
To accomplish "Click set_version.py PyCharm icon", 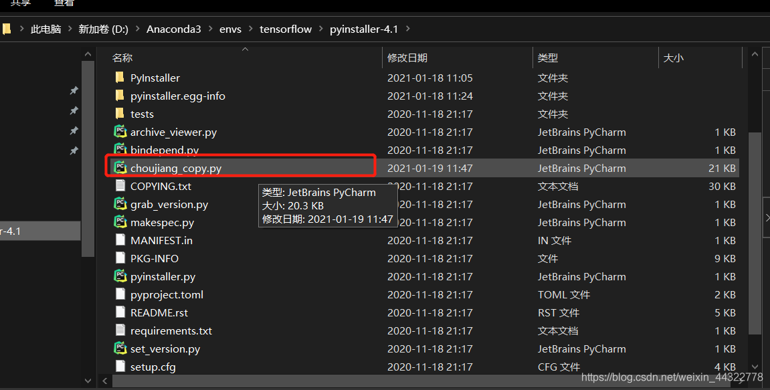I will (x=120, y=349).
